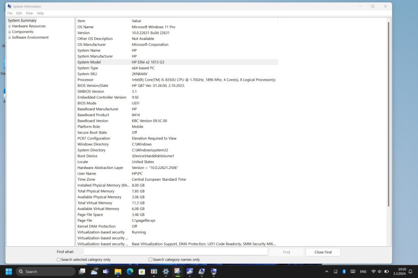Select System Summary in the tree
Viewport: 418px width, 278px height.
click(22, 20)
